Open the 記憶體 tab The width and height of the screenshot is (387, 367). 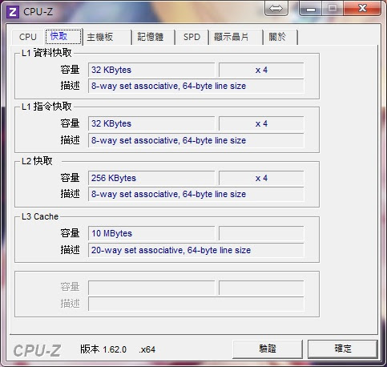coord(154,37)
